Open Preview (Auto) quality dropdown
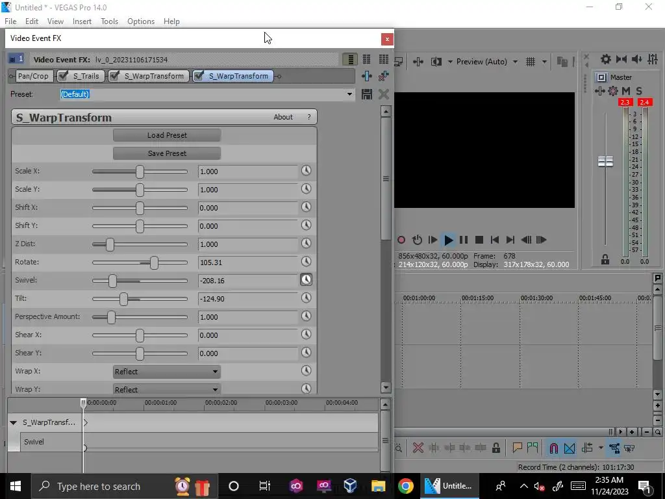The height and width of the screenshot is (499, 665). pyautogui.click(x=515, y=62)
